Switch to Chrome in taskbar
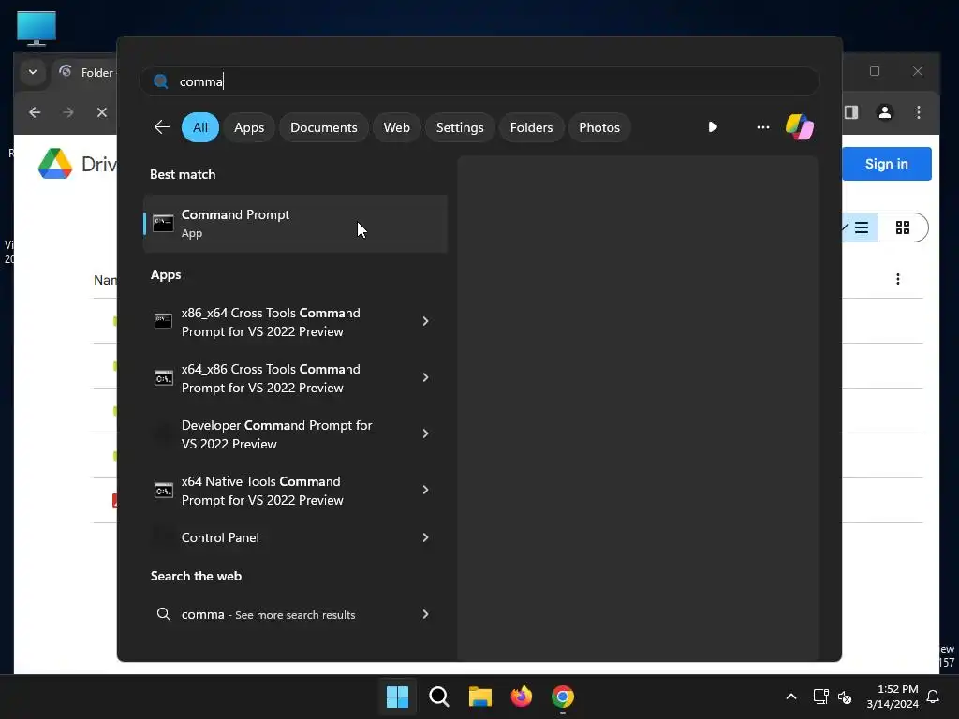 pos(563,697)
